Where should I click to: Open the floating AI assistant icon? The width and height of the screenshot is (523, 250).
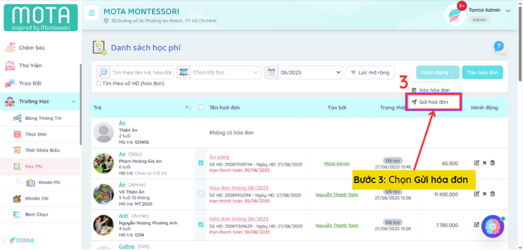(492, 226)
